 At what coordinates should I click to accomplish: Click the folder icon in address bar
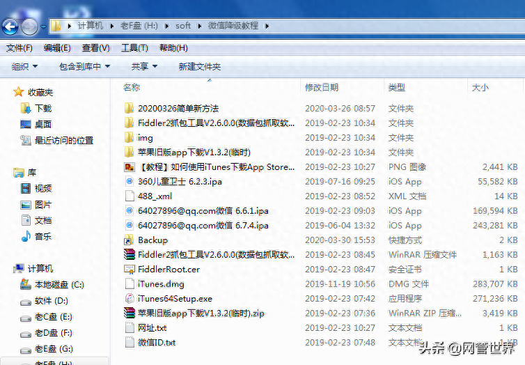[x=56, y=26]
